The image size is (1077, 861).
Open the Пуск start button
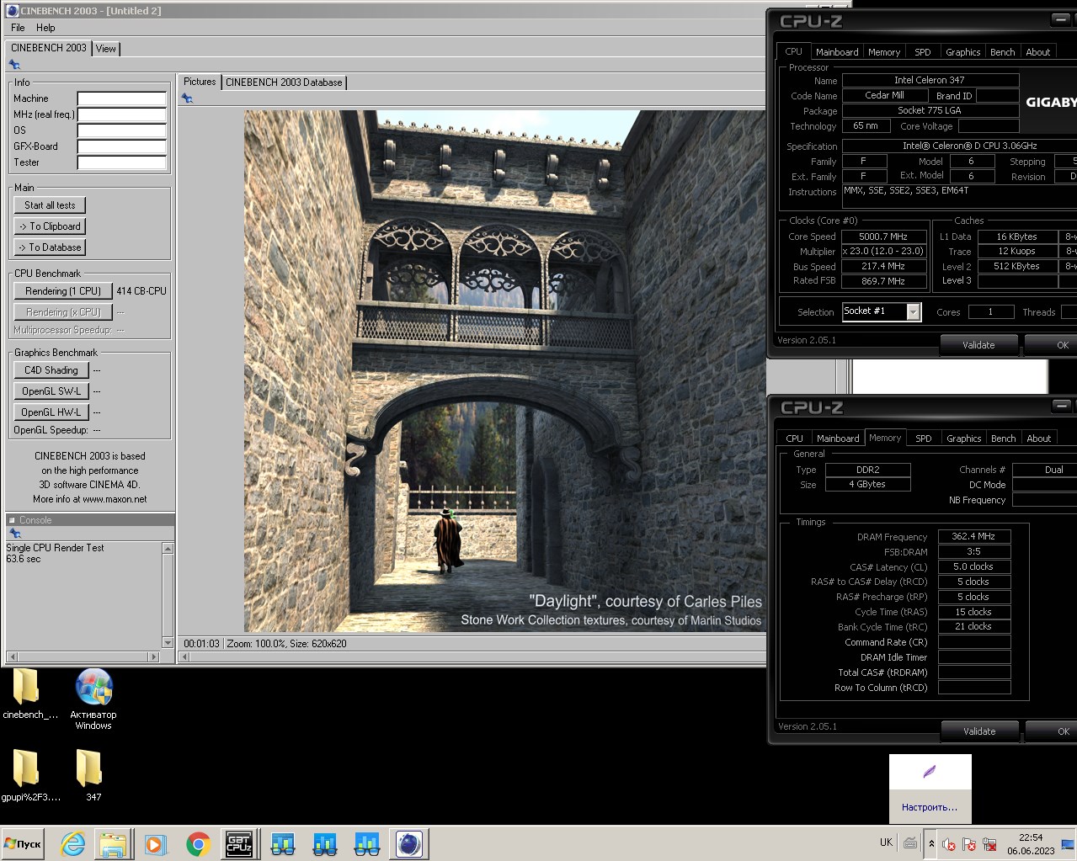click(x=23, y=844)
